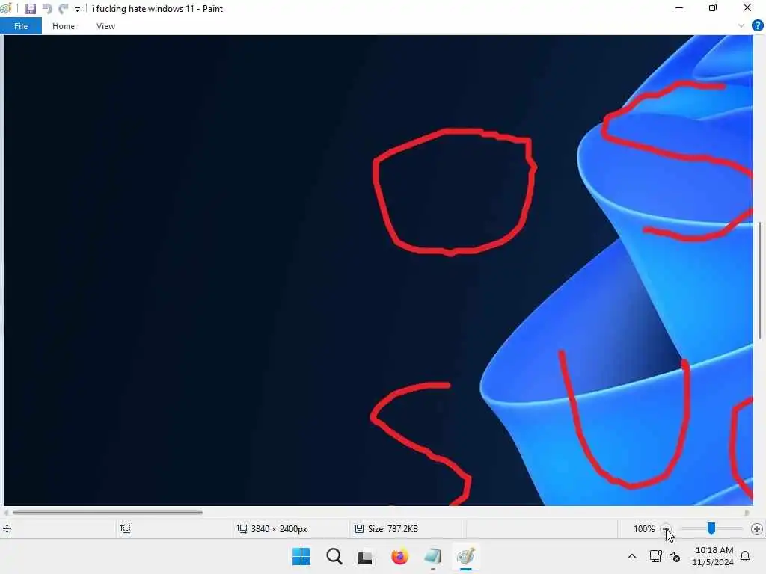This screenshot has height=574, width=766.
Task: Click the Redo arrow in title bar
Action: (63, 9)
